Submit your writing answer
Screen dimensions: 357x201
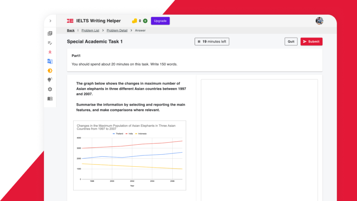(x=311, y=41)
